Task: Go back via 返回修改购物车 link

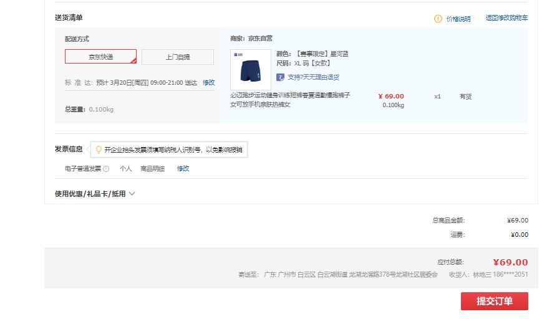Action: pyautogui.click(x=506, y=18)
